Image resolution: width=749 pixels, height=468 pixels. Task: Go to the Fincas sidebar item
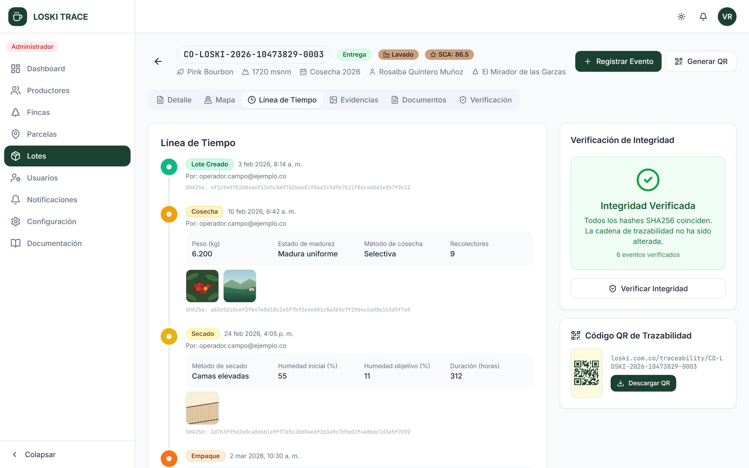click(x=67, y=112)
